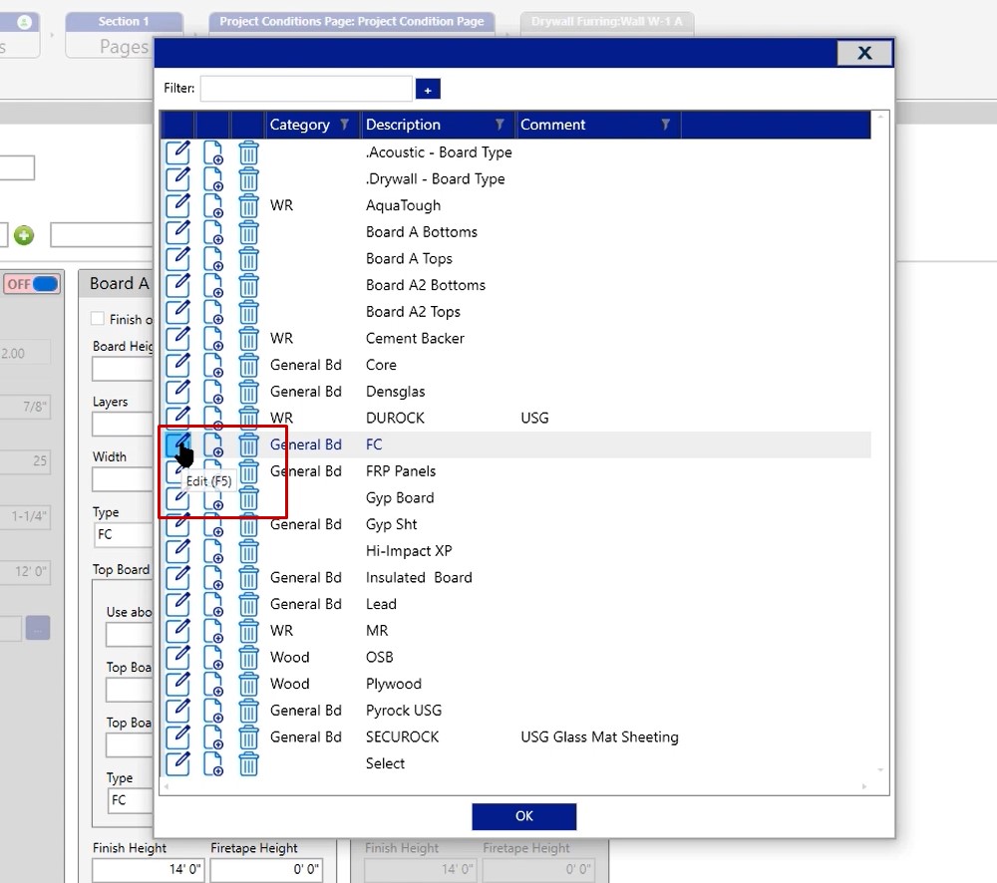The image size is (997, 883).
Task: Open the editor for Densglas row
Action: 177,391
